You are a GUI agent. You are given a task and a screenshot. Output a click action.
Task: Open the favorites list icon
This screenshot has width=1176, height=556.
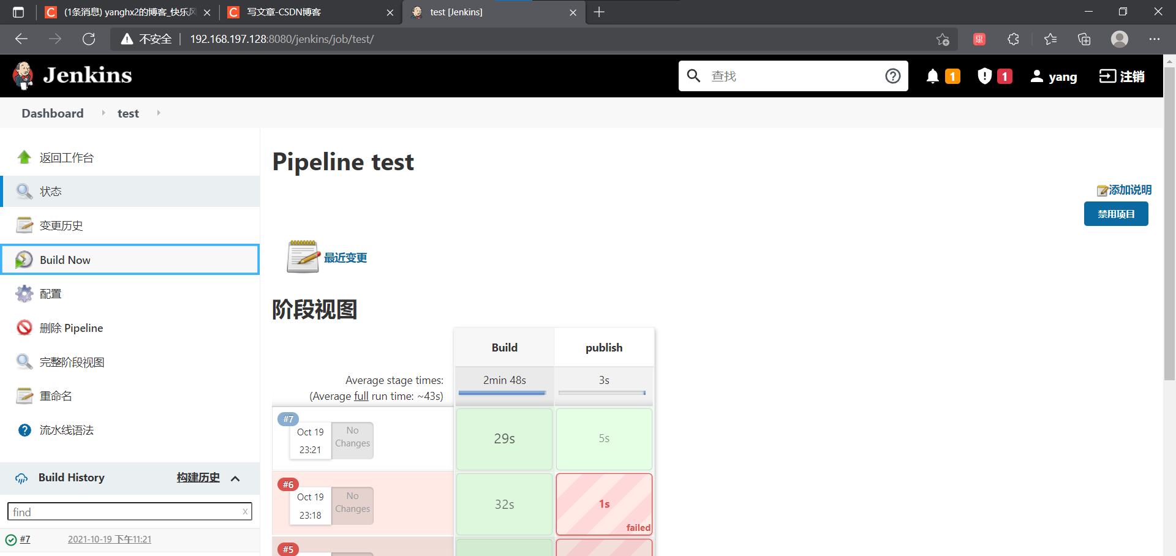click(x=1050, y=39)
